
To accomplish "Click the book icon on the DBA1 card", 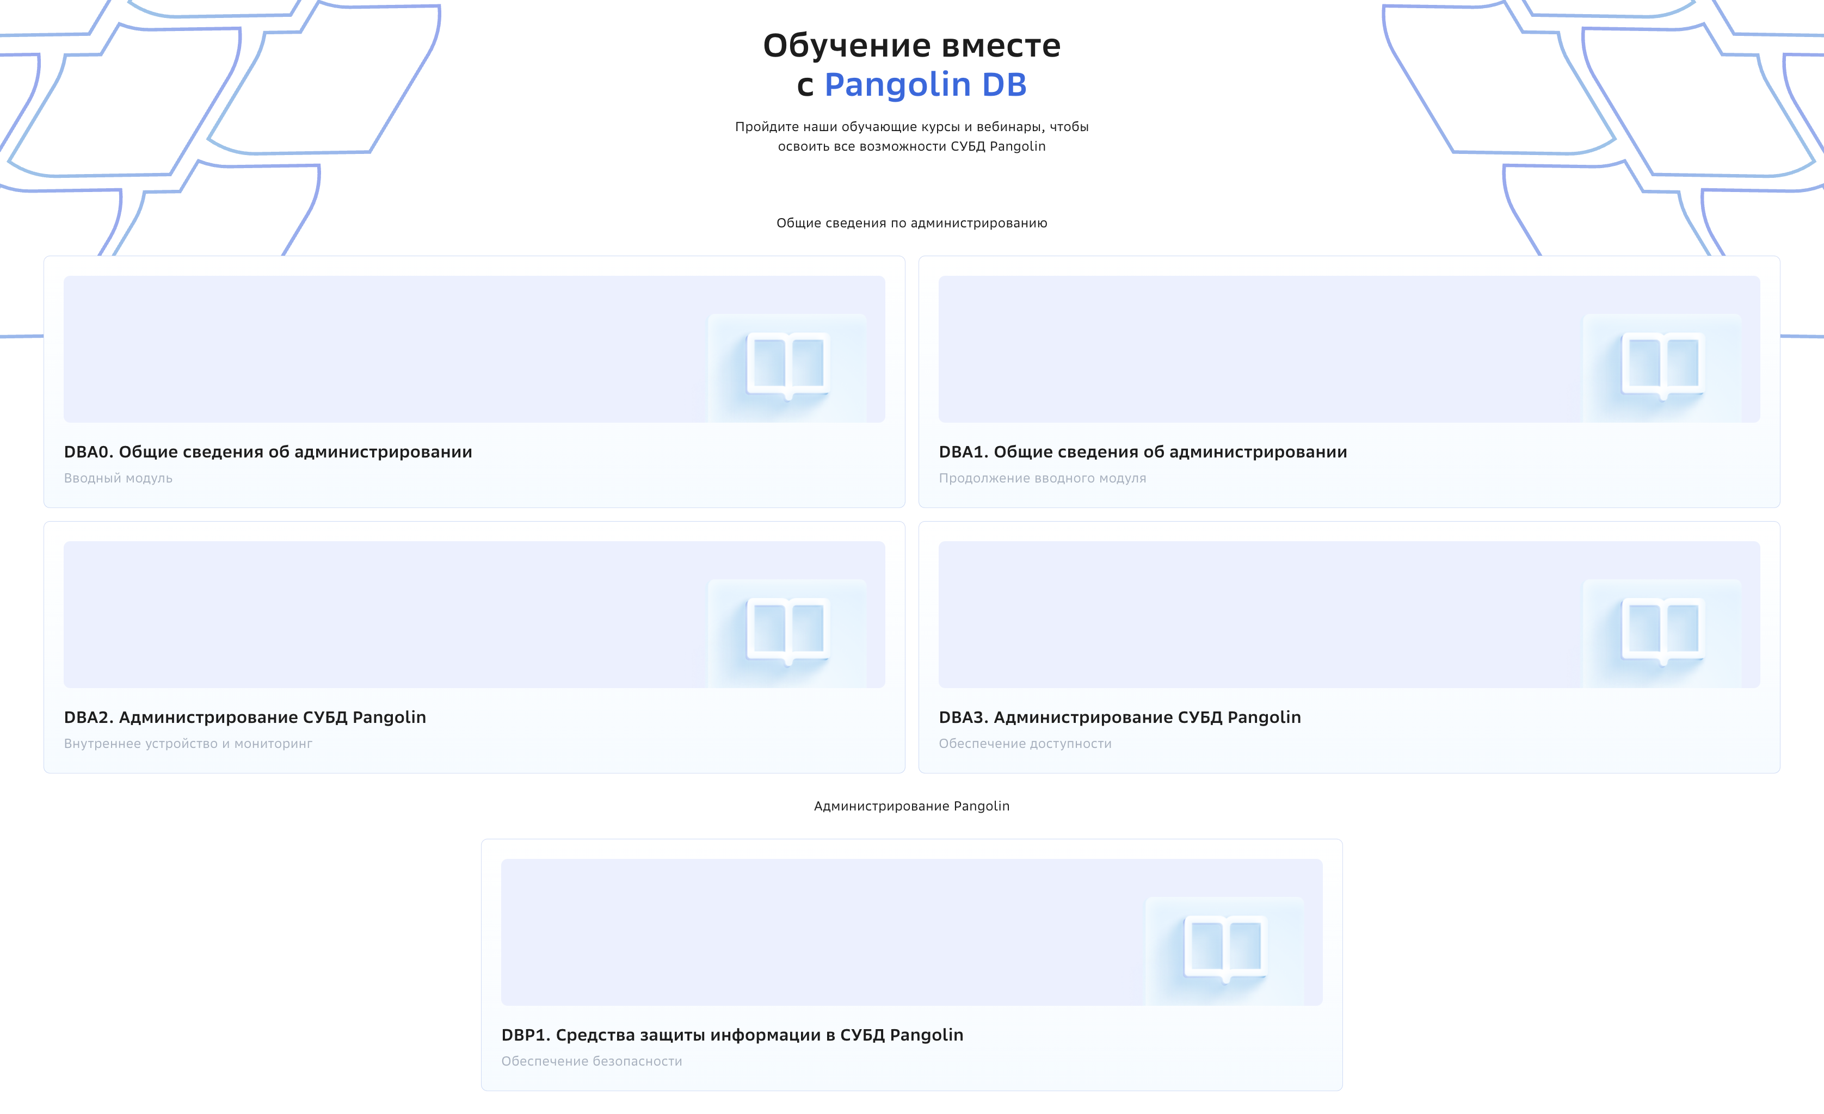I will [1662, 367].
